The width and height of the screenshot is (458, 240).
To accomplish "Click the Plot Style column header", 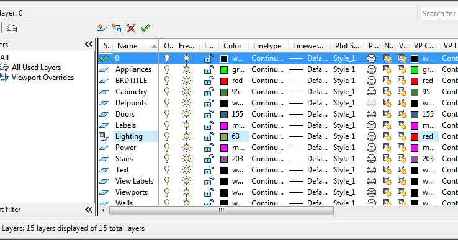I will pos(348,46).
